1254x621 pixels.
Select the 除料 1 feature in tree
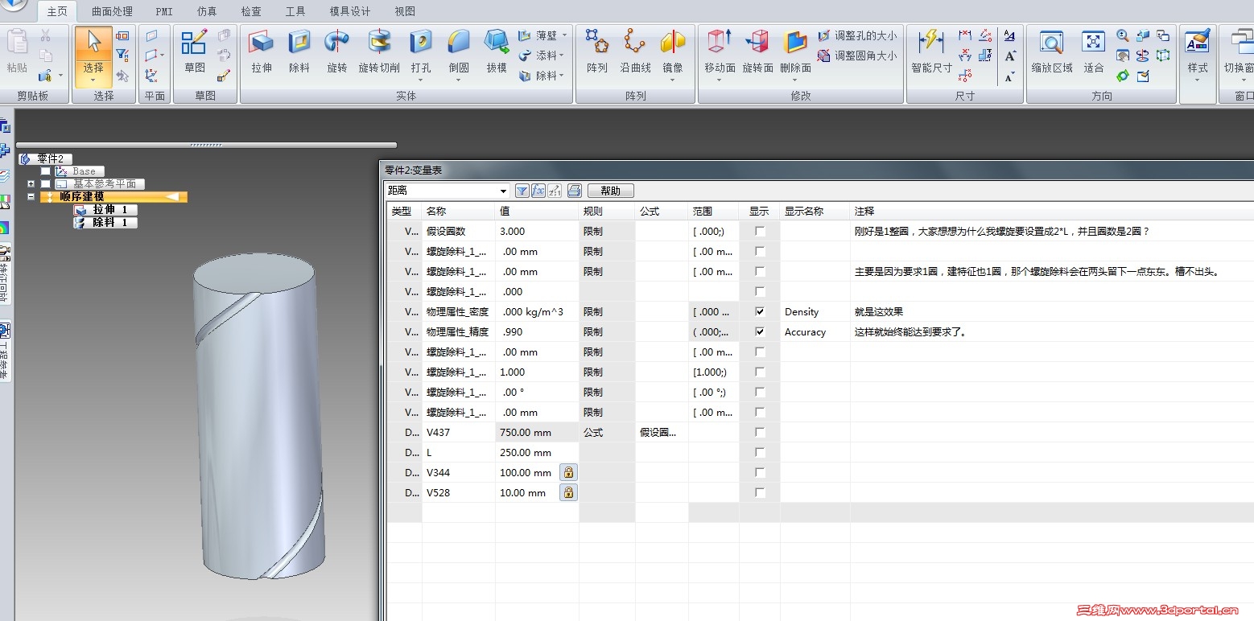pos(105,222)
